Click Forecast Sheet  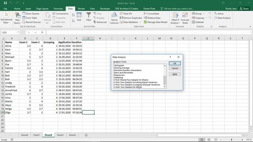(185, 19)
